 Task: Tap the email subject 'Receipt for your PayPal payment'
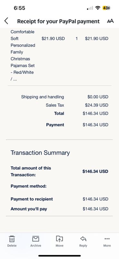click(x=58, y=21)
